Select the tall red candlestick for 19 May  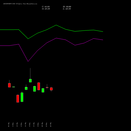[x=39, y=86]
